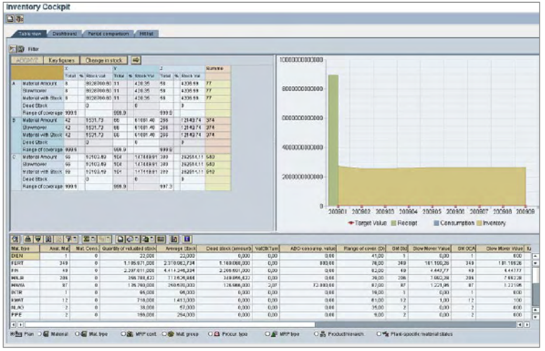Open the Export dropdown arrow
The width and height of the screenshot is (545, 351).
[151, 239]
